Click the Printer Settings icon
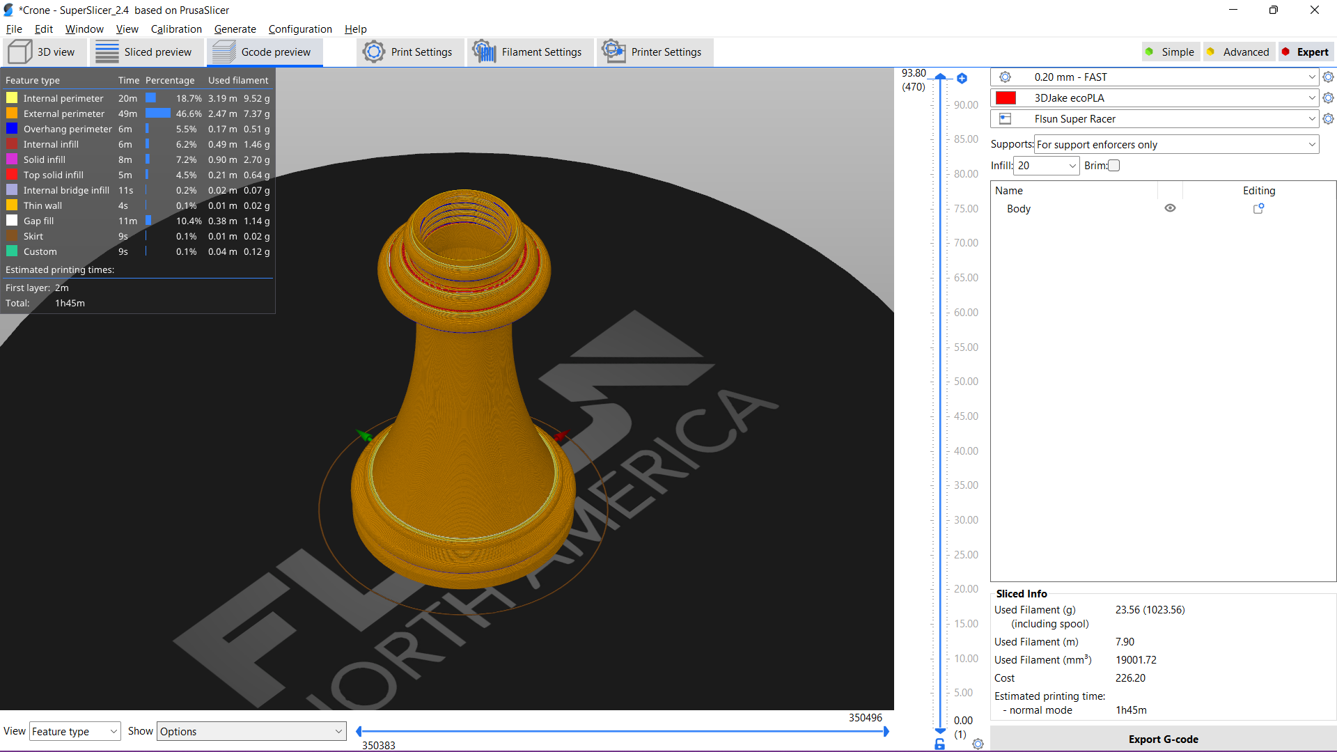Viewport: 1337px width, 752px height. coord(613,52)
